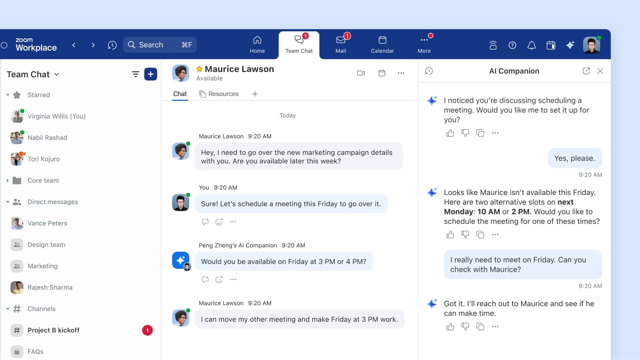Expand the Core team folder
Screen dimensions: 640x360
[8, 181]
